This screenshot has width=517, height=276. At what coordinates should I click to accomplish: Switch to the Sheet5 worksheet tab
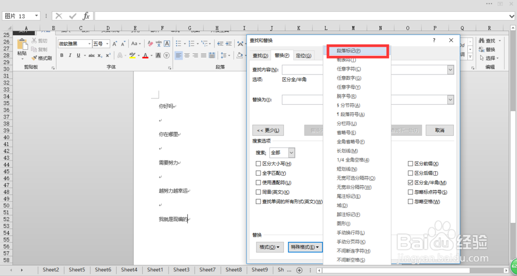point(77,270)
